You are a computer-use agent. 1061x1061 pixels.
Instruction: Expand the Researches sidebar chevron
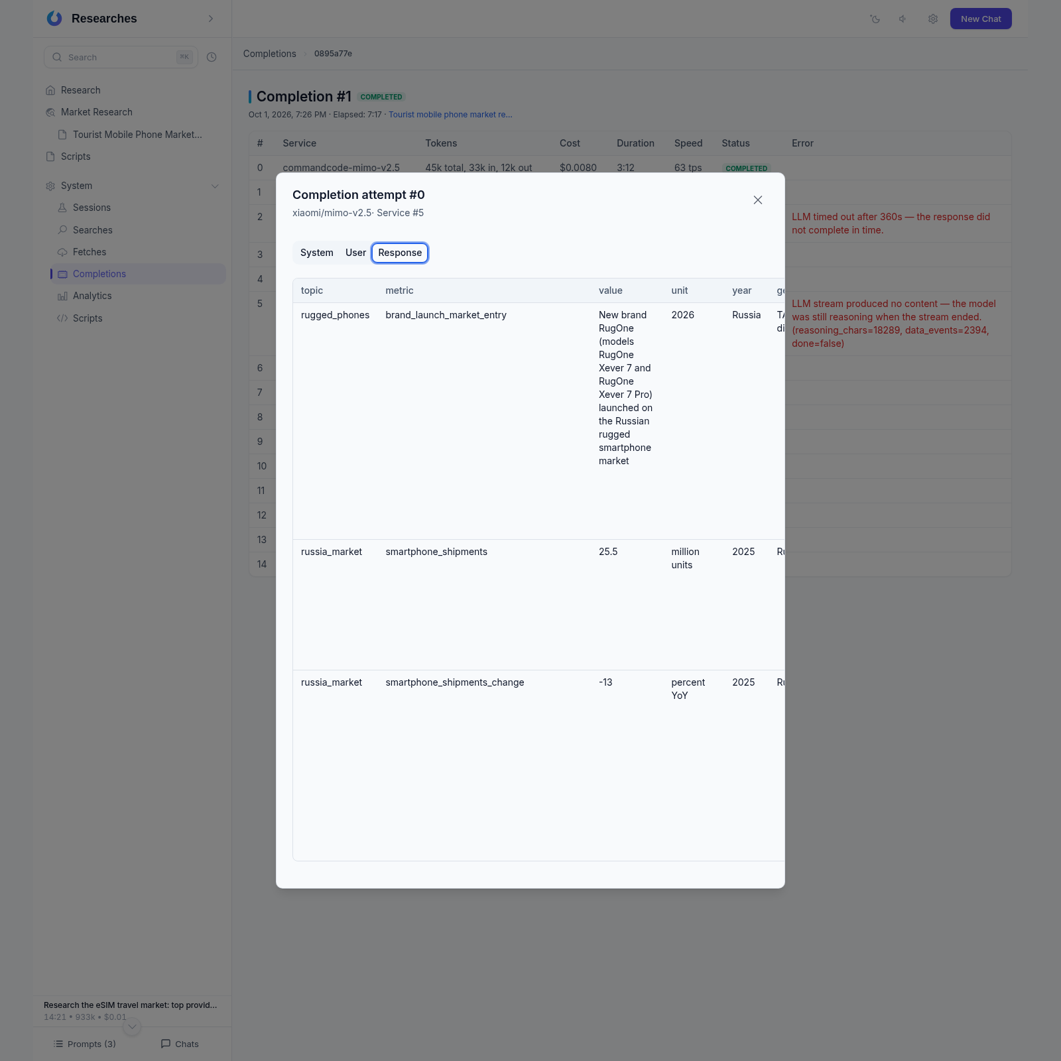211,19
